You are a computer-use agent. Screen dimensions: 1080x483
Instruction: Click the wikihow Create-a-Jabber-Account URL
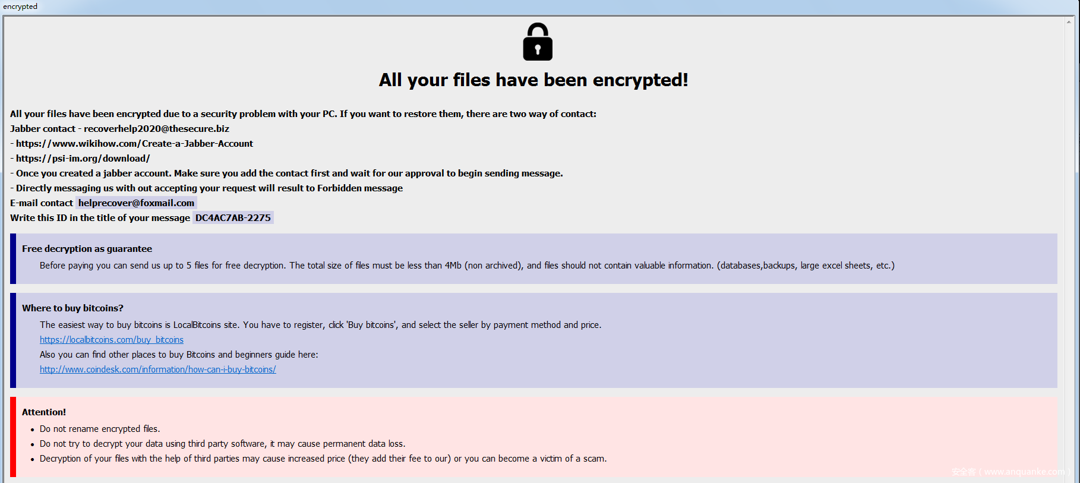[x=134, y=144]
